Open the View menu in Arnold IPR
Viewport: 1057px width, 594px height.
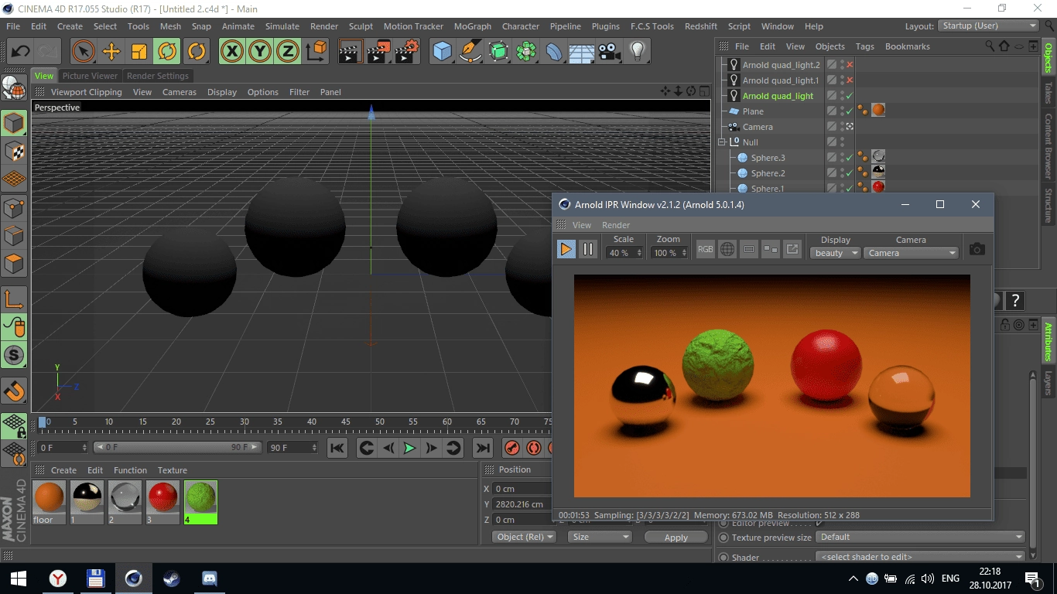(582, 225)
